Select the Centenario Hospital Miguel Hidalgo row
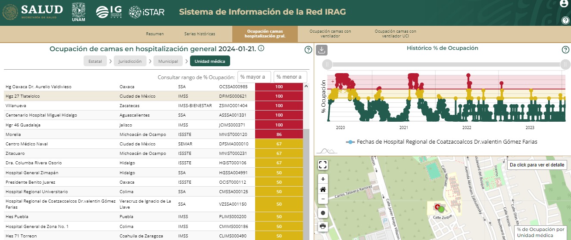Image resolution: width=571 pixels, height=240 pixels. [x=154, y=115]
